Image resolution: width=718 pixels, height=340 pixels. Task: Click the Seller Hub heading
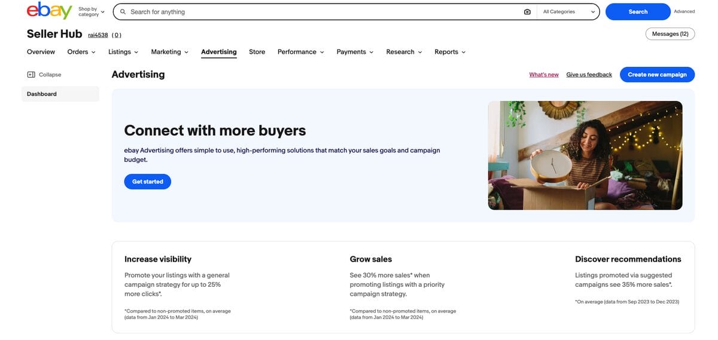tap(54, 34)
